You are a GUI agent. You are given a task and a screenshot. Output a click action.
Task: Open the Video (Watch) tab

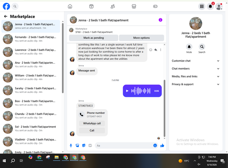[91, 6]
